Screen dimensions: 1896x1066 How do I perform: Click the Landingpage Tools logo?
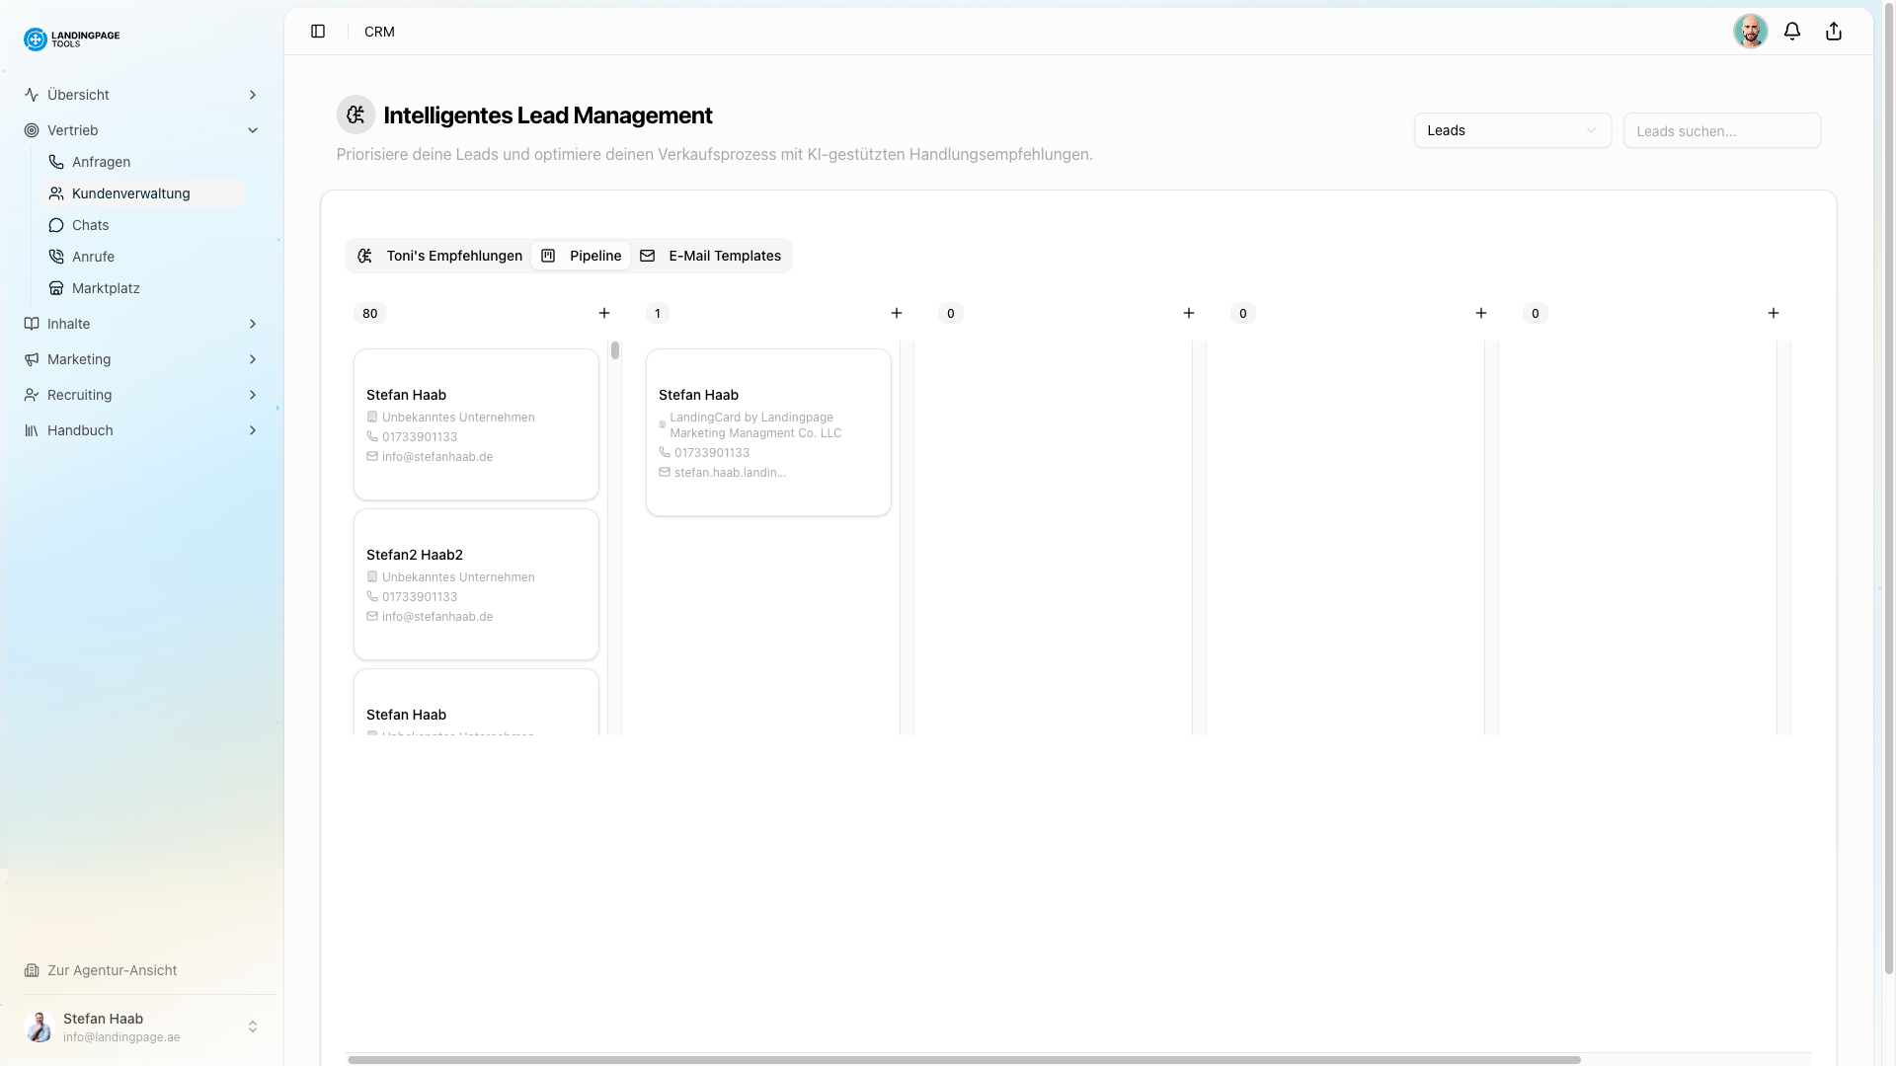[x=71, y=39]
